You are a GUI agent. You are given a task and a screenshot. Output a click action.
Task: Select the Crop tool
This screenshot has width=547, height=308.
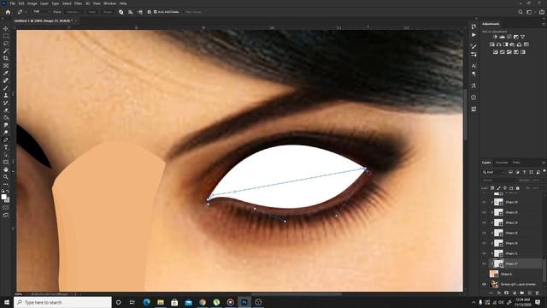click(x=6, y=58)
